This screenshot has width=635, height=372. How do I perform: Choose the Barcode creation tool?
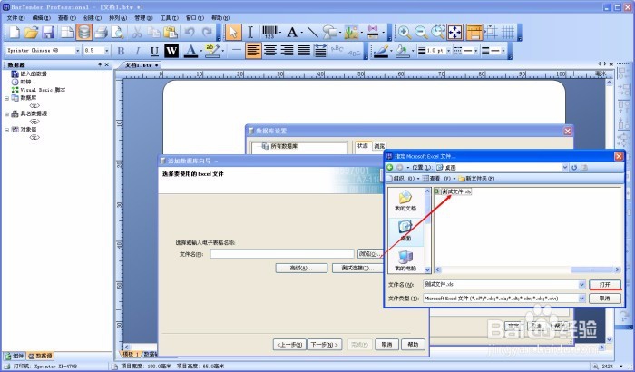click(x=269, y=33)
